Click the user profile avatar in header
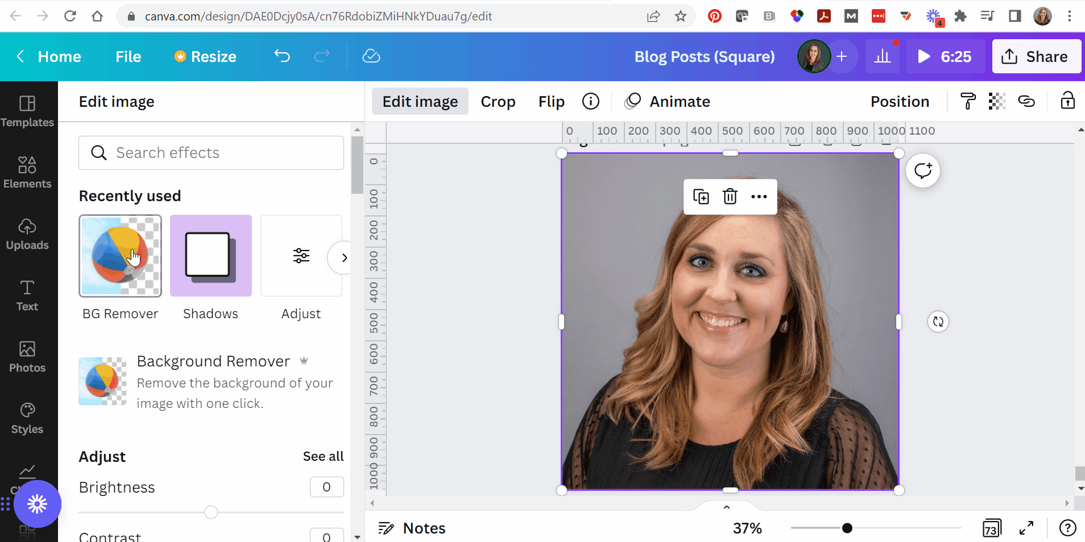1085x542 pixels. point(814,56)
